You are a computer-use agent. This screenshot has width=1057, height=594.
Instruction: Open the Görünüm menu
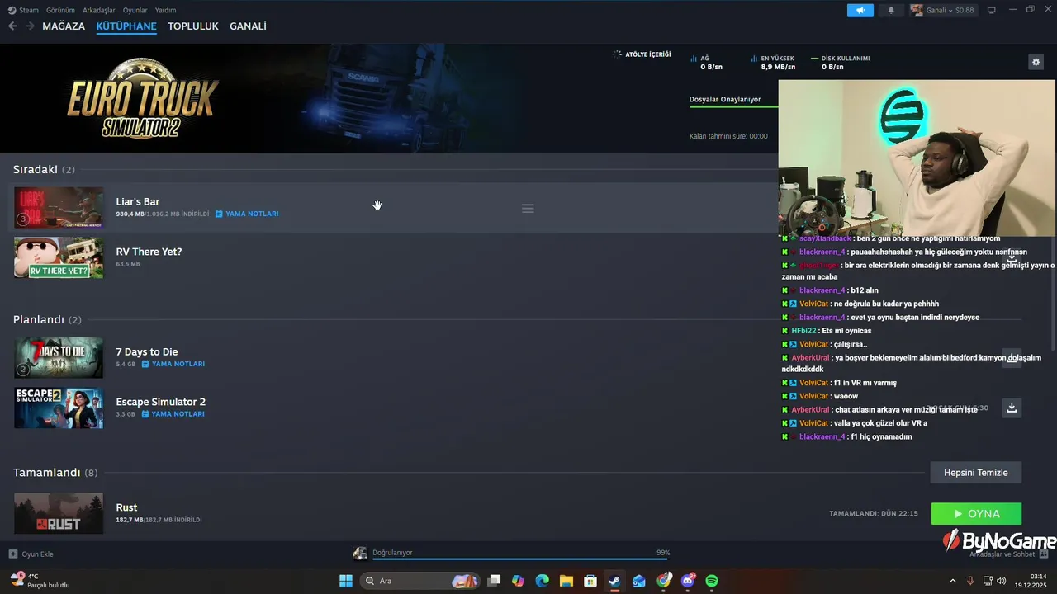(60, 10)
